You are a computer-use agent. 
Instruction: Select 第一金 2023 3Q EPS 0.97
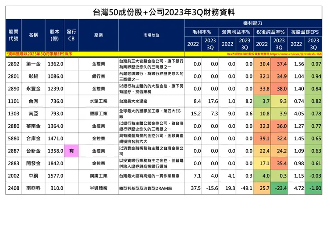pos(313,64)
